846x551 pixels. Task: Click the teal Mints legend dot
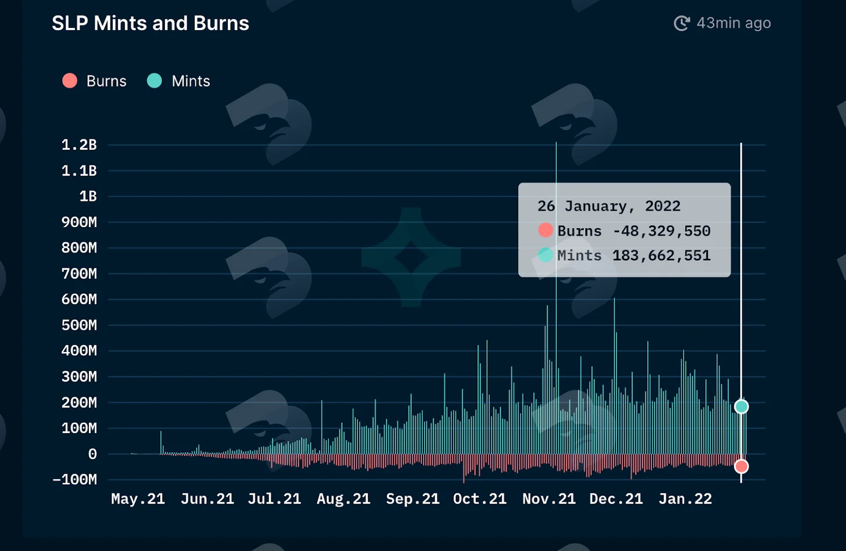tap(154, 81)
